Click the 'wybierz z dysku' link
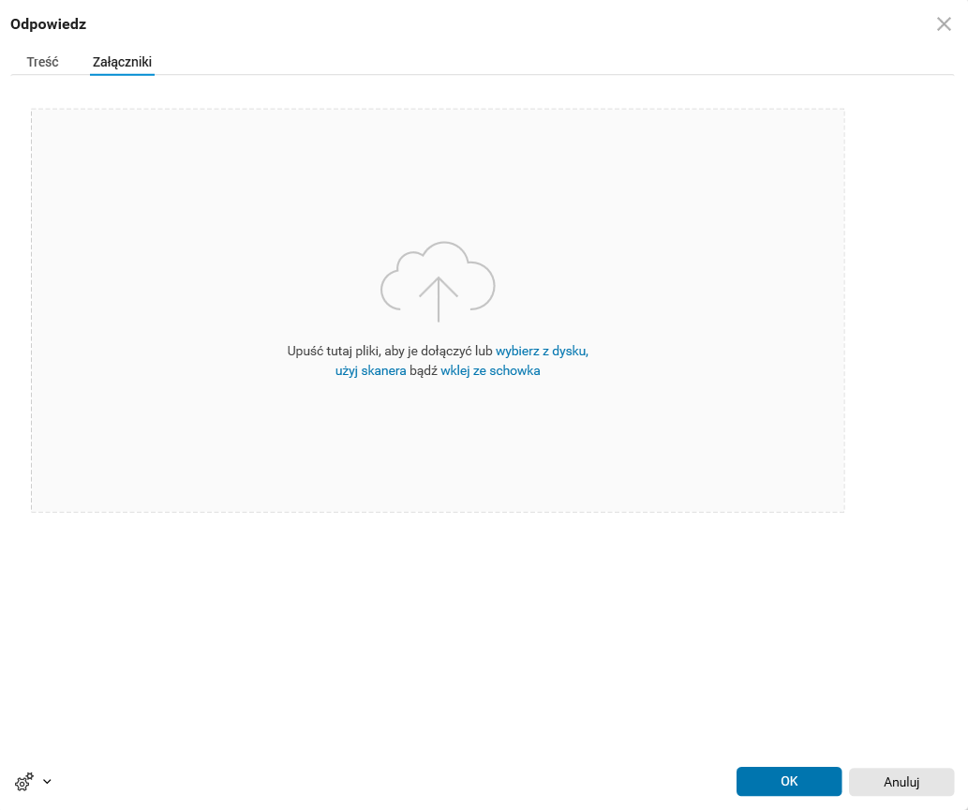This screenshot has height=810, width=968. tap(542, 351)
